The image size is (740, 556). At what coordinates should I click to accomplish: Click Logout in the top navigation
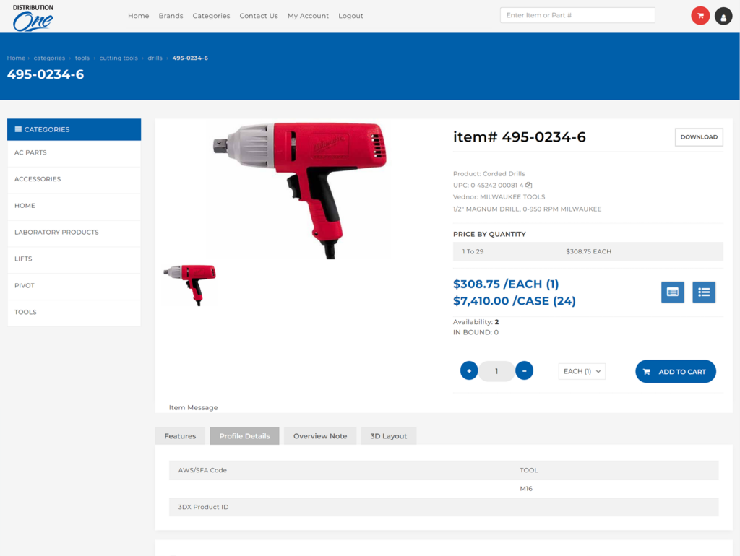[350, 16]
